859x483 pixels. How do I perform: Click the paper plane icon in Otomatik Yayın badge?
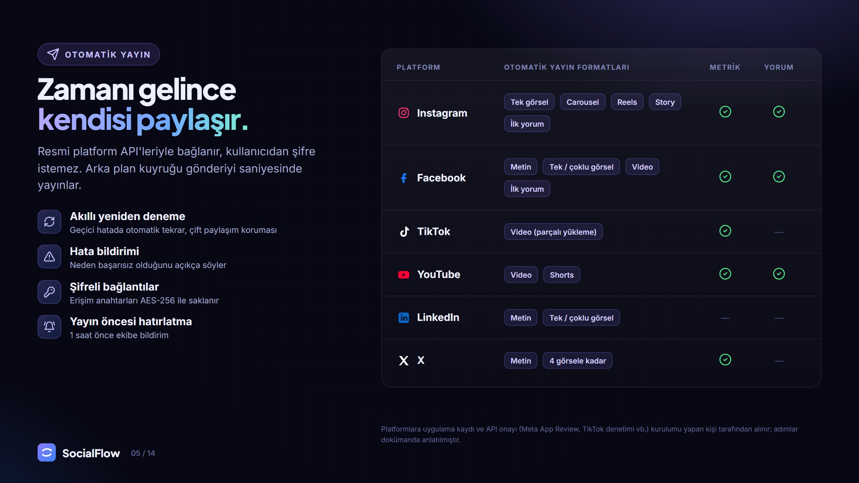(x=53, y=54)
